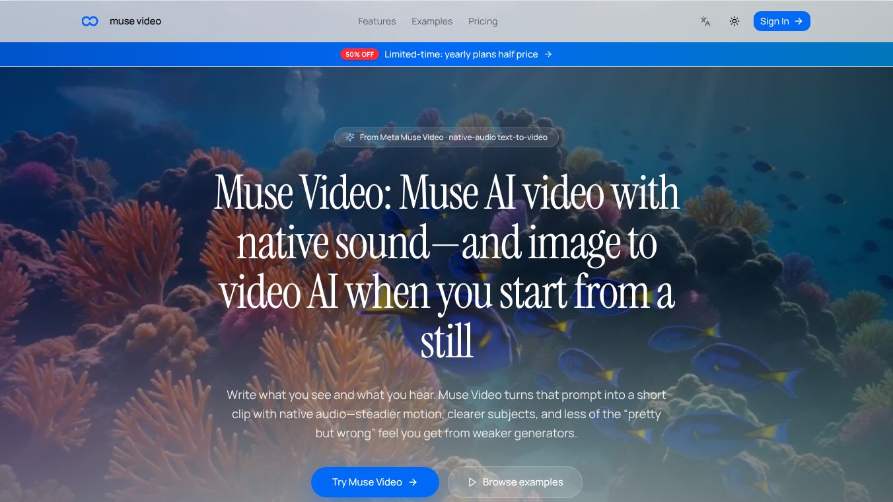Click the main Muse Video headline text
This screenshot has width=893, height=502.
pyautogui.click(x=446, y=268)
